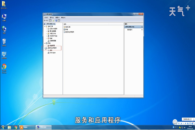Image resolution: width=195 pixels, height=130 pixels.
Task: Expand the 本地用户和组 node arrow
Action: (x=47, y=36)
